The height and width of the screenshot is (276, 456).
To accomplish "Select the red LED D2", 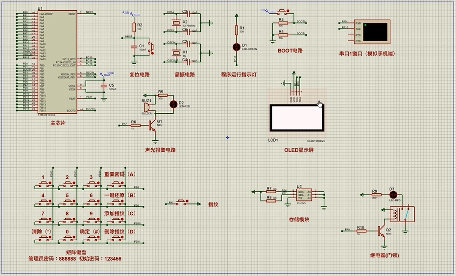I will (173, 104).
